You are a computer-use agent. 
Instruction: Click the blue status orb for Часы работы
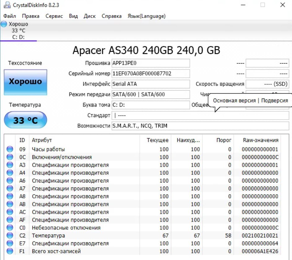point(10,149)
